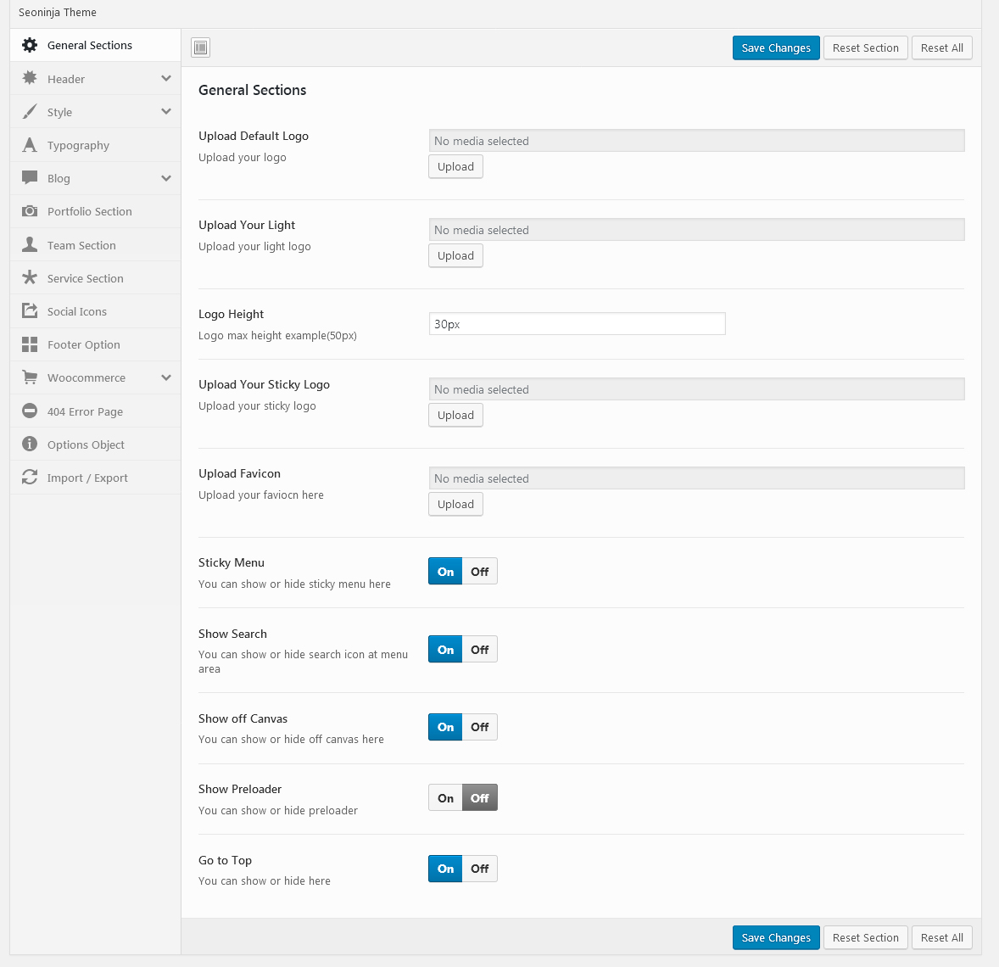Image resolution: width=999 pixels, height=967 pixels.
Task: Click the 404 Error Page minus icon
Action: coord(30,411)
